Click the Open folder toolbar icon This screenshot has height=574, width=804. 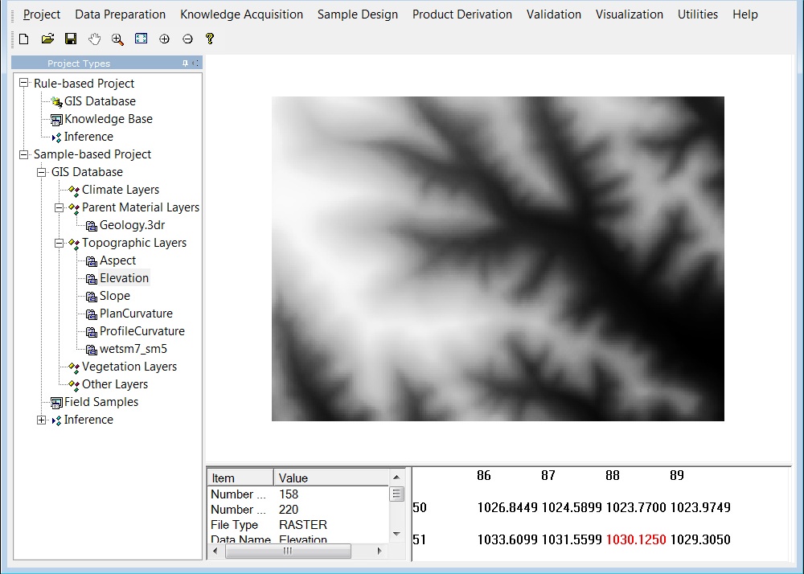click(47, 39)
